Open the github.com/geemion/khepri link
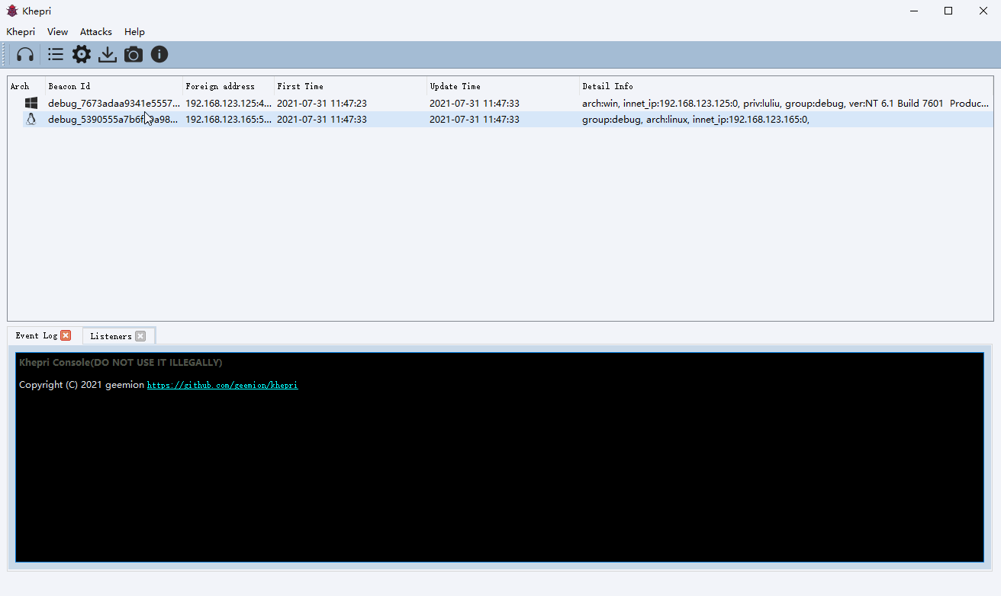The width and height of the screenshot is (1001, 596). [223, 386]
